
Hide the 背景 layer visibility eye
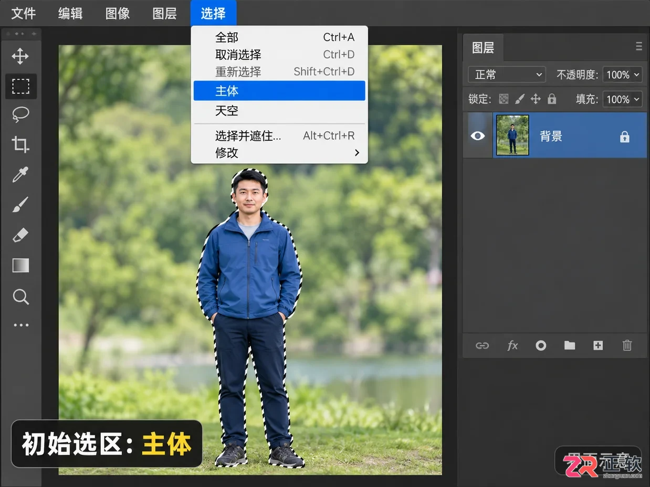[477, 136]
